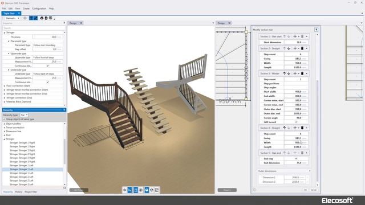Open the File menu
Screen dimensions: 365x205
(x=4, y=9)
